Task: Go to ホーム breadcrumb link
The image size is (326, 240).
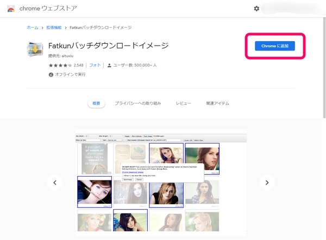Action: pos(33,28)
